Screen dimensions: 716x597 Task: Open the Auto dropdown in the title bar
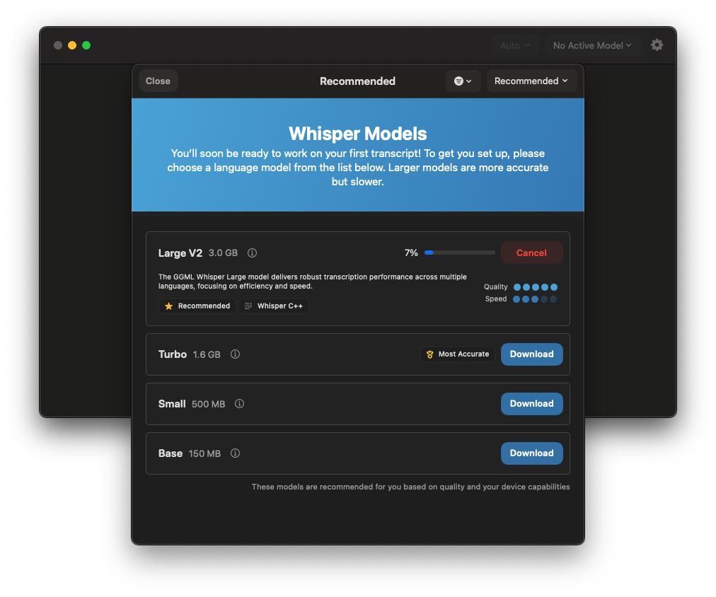(516, 45)
